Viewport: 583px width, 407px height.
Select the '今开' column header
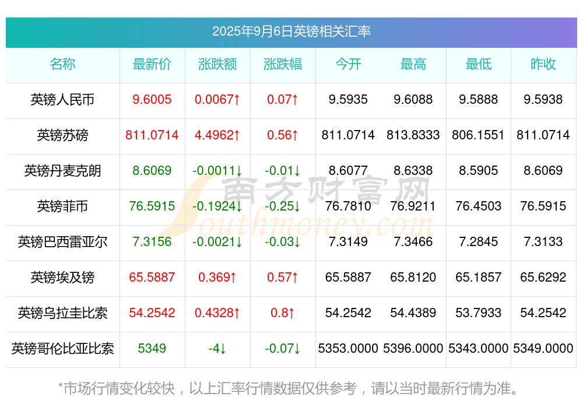tap(348, 64)
